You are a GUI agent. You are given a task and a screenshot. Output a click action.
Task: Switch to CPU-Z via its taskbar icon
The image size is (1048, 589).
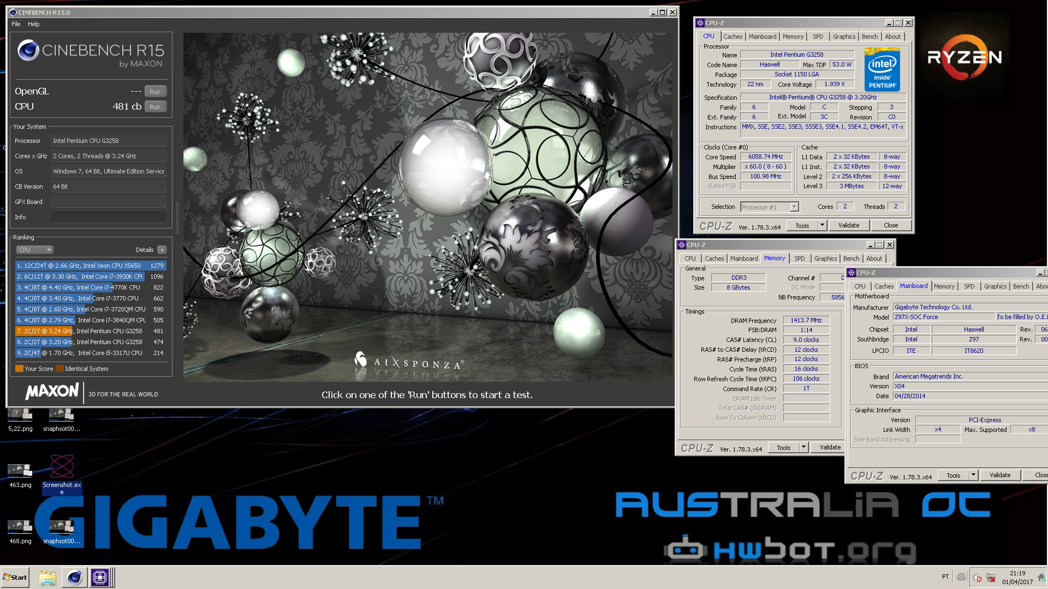pyautogui.click(x=100, y=578)
